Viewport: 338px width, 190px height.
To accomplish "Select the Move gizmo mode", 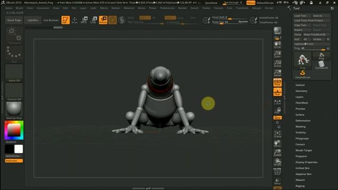I will [x=84, y=20].
